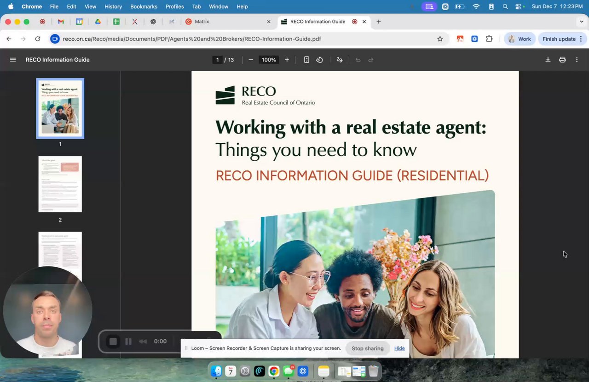Open Messages from the Dock

coord(289,371)
